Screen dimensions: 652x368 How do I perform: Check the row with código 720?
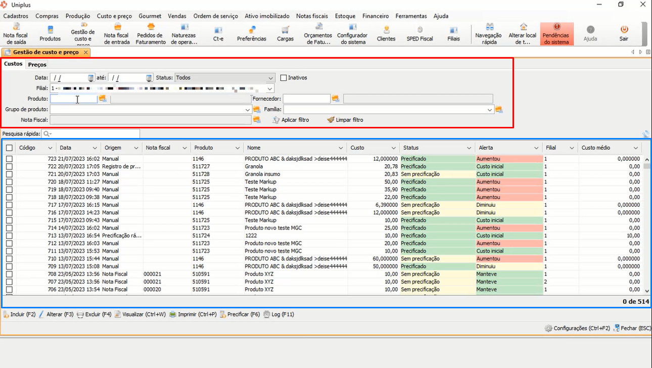pyautogui.click(x=9, y=182)
